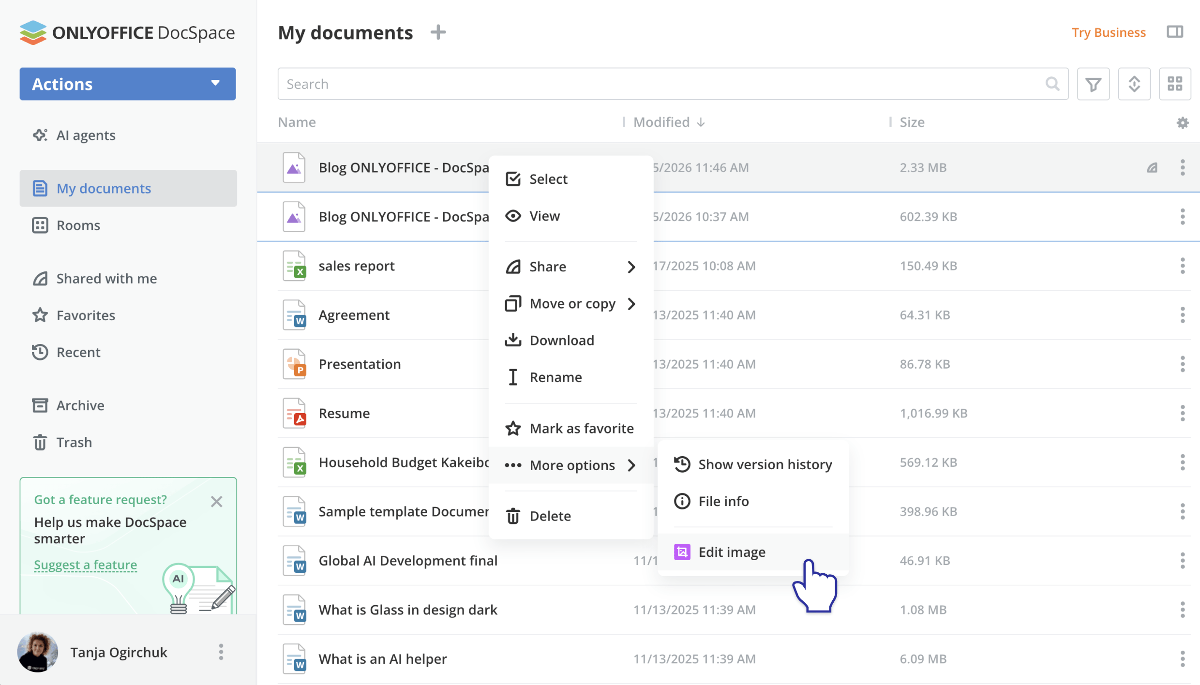Open Tanja Ogirchuk profile options menu
Image resolution: width=1200 pixels, height=685 pixels.
click(221, 652)
